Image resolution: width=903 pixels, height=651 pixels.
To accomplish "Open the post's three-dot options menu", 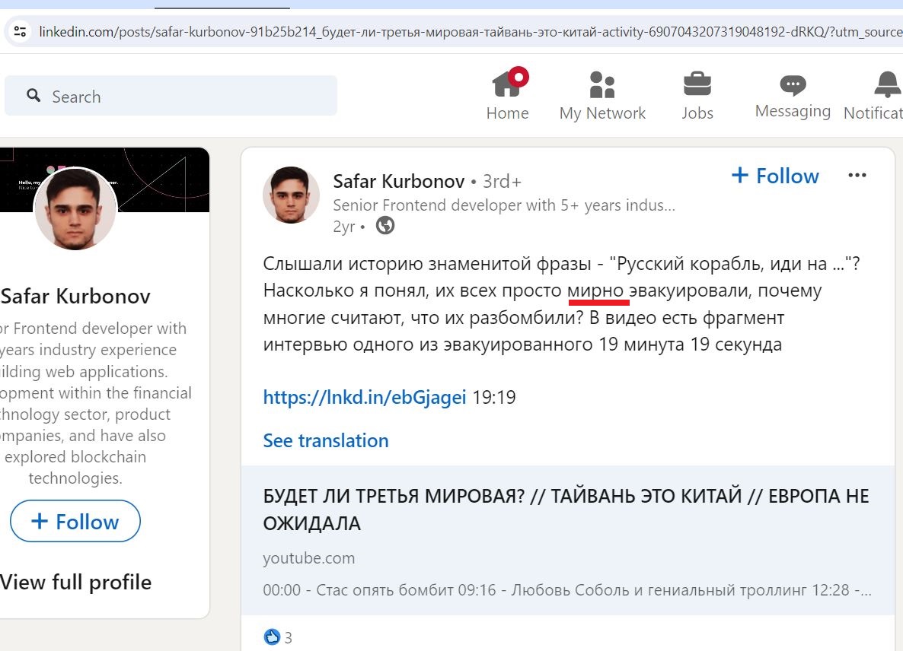I will click(857, 176).
